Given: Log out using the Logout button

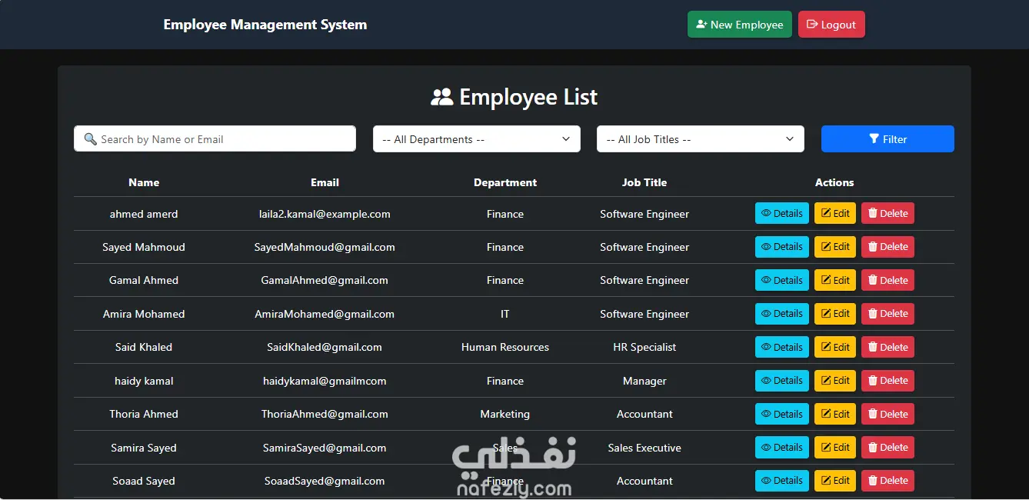Looking at the screenshot, I should coord(831,25).
